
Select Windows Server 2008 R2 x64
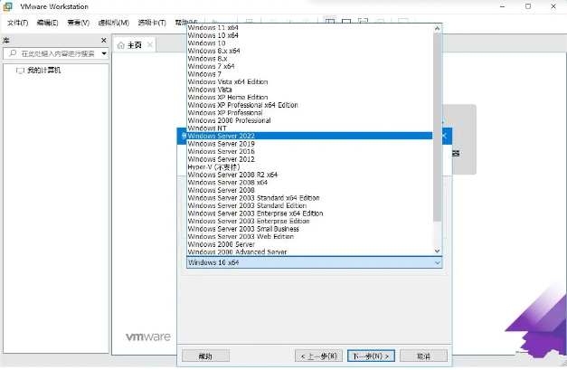(309, 175)
